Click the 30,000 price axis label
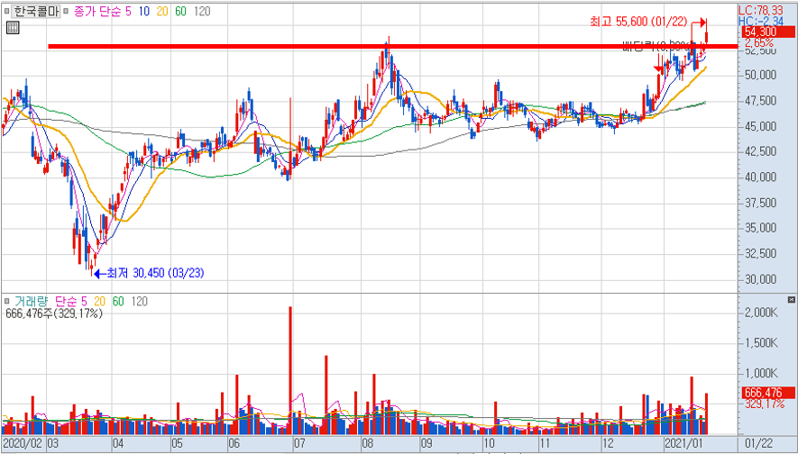This screenshot has height=454, width=798. coord(762,279)
